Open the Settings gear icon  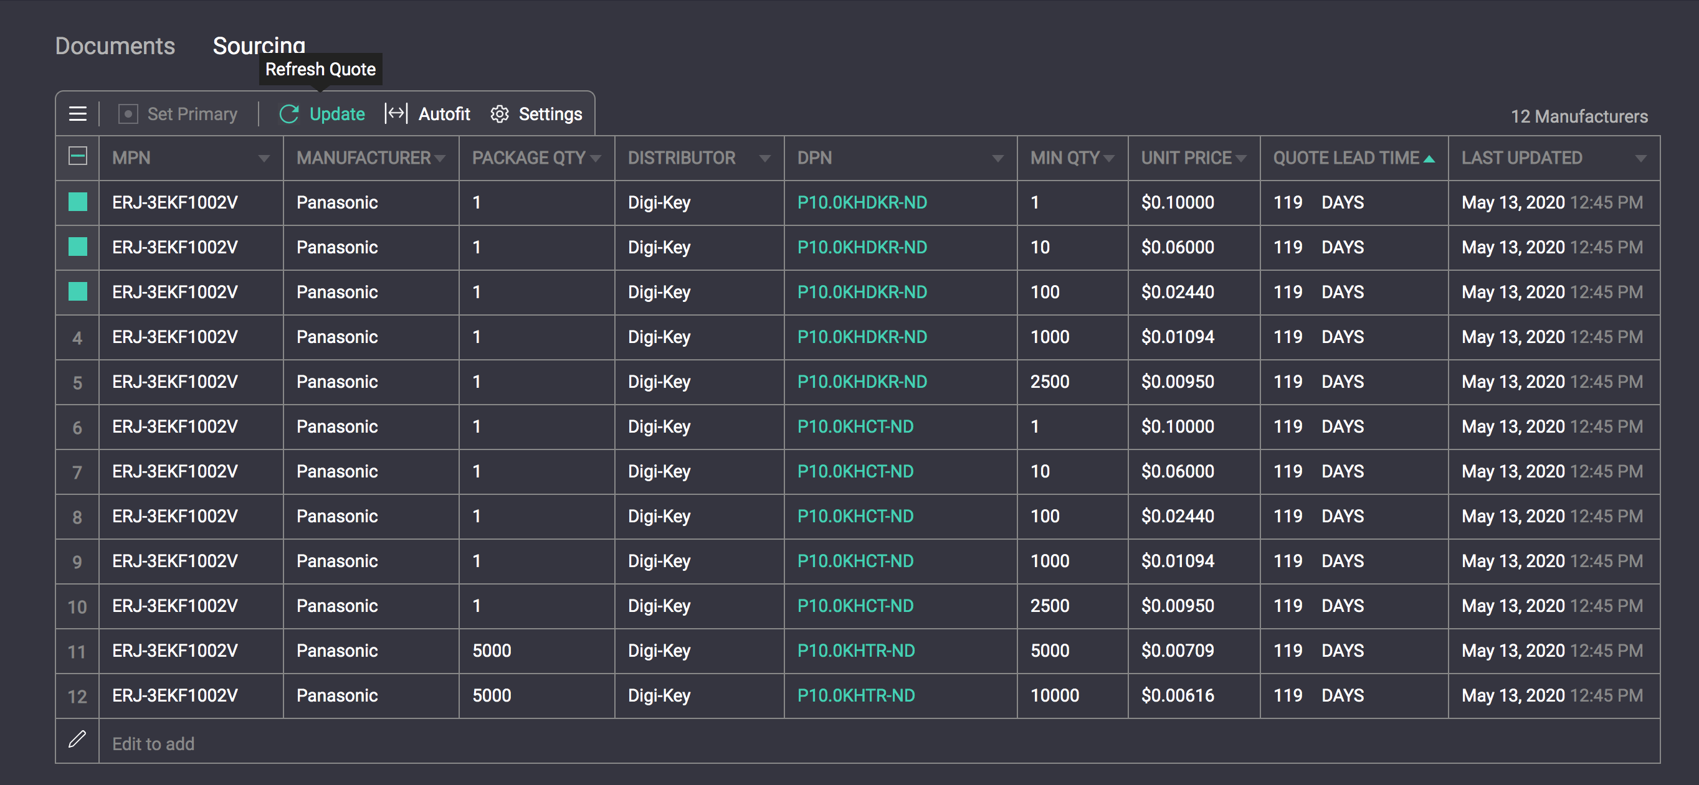click(x=499, y=114)
